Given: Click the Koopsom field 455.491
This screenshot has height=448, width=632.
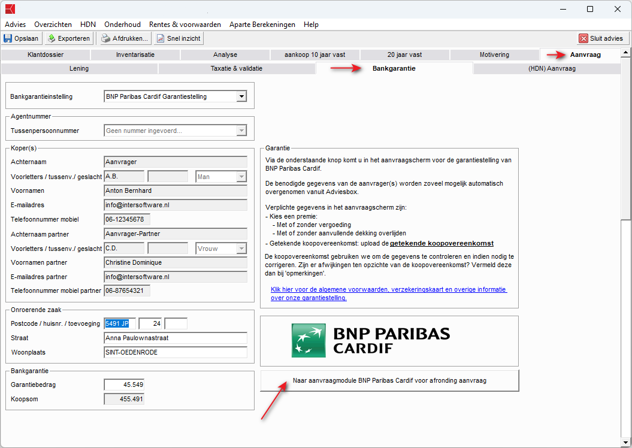Looking at the screenshot, I should pos(124,399).
